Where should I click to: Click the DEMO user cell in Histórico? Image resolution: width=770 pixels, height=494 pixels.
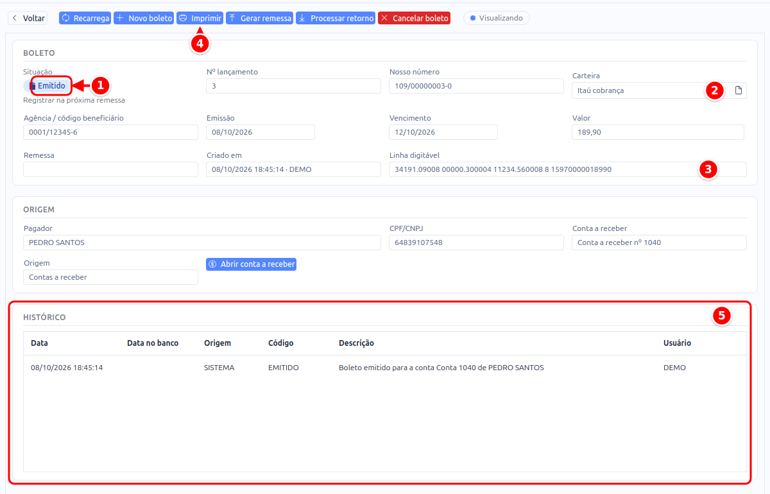[674, 368]
